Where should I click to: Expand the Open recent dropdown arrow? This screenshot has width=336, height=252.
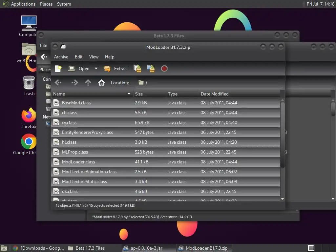point(96,69)
